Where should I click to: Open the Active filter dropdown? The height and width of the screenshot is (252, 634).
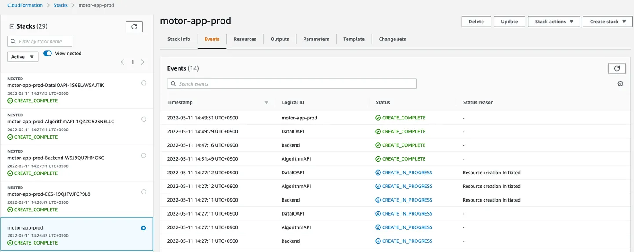click(x=23, y=57)
